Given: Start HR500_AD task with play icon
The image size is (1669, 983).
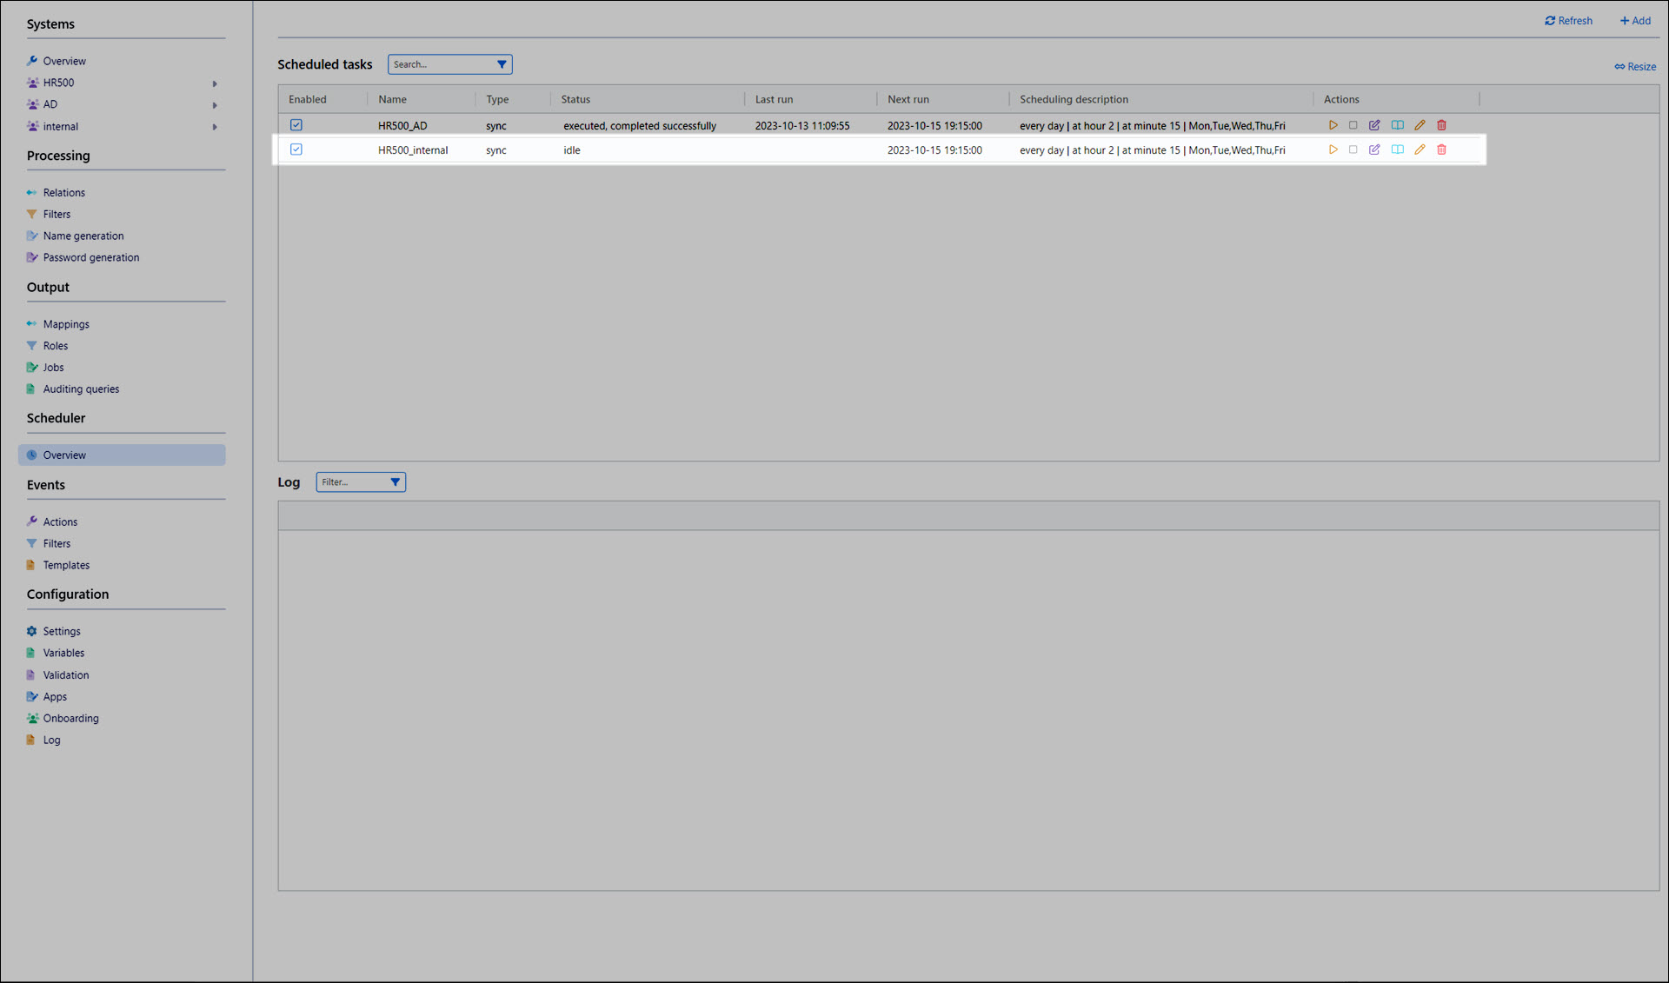Looking at the screenshot, I should (x=1333, y=125).
